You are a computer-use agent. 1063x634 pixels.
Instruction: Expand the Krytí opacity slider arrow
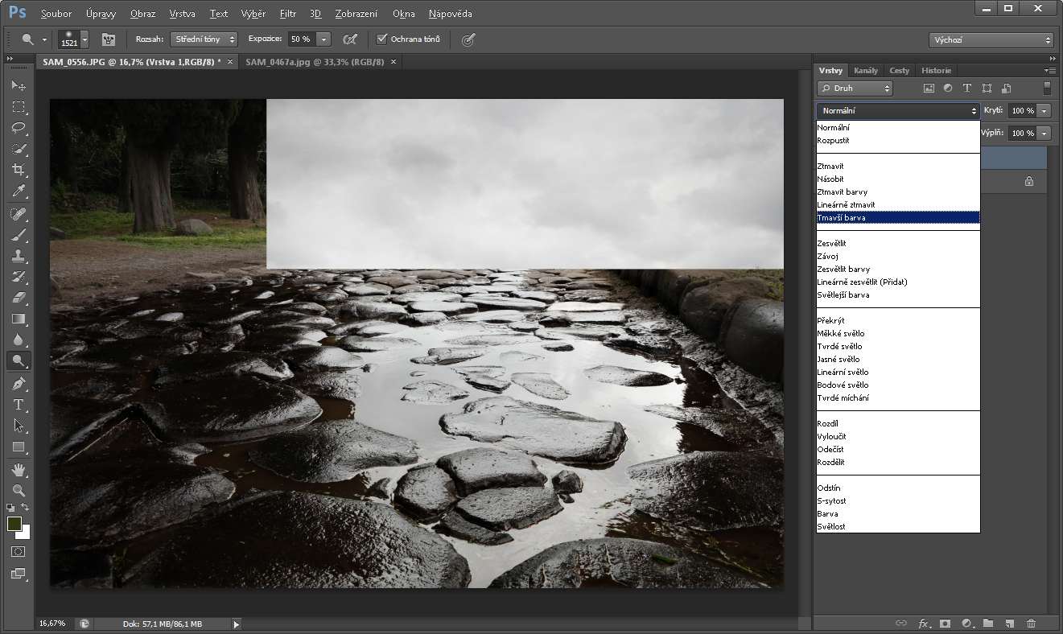(x=1044, y=110)
